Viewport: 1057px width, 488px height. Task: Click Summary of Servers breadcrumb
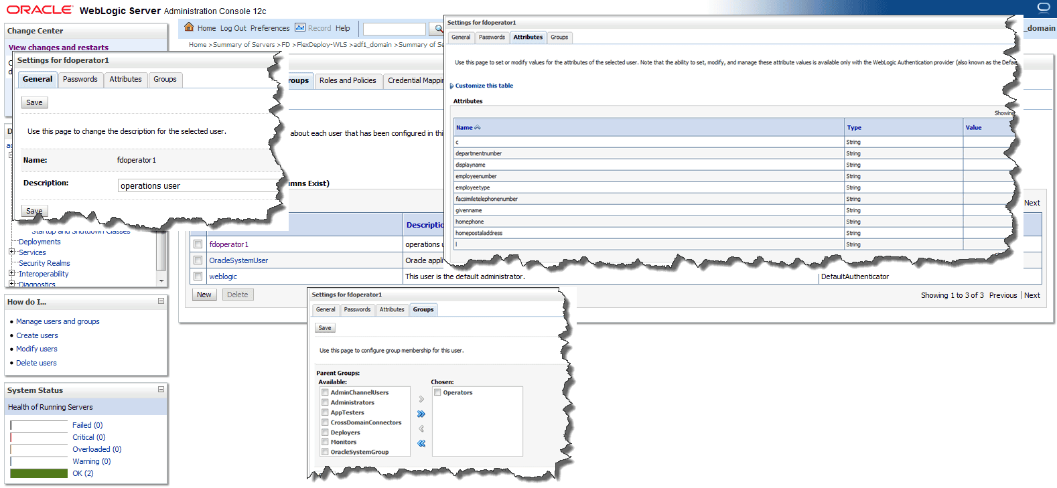click(x=244, y=45)
